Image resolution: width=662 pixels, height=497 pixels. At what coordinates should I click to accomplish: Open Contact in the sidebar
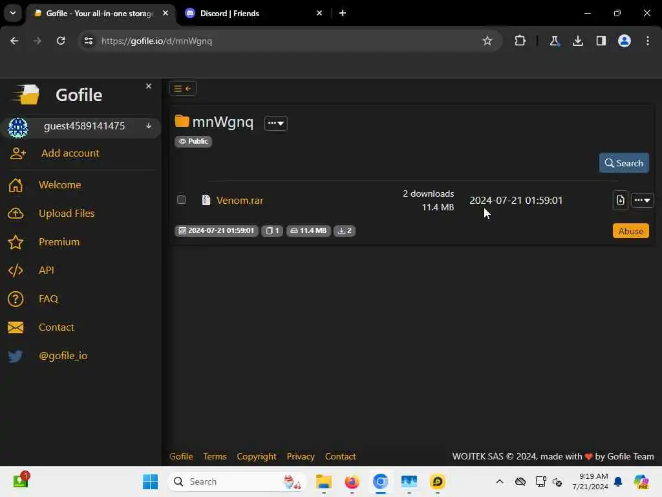(x=56, y=327)
